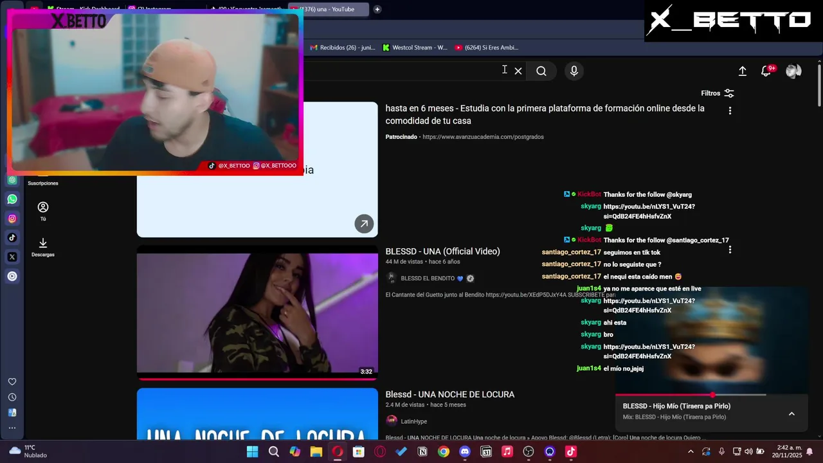Viewport: 823px width, 463px height.
Task: Open ChatGPT in the Opera sidebar
Action: tap(12, 180)
